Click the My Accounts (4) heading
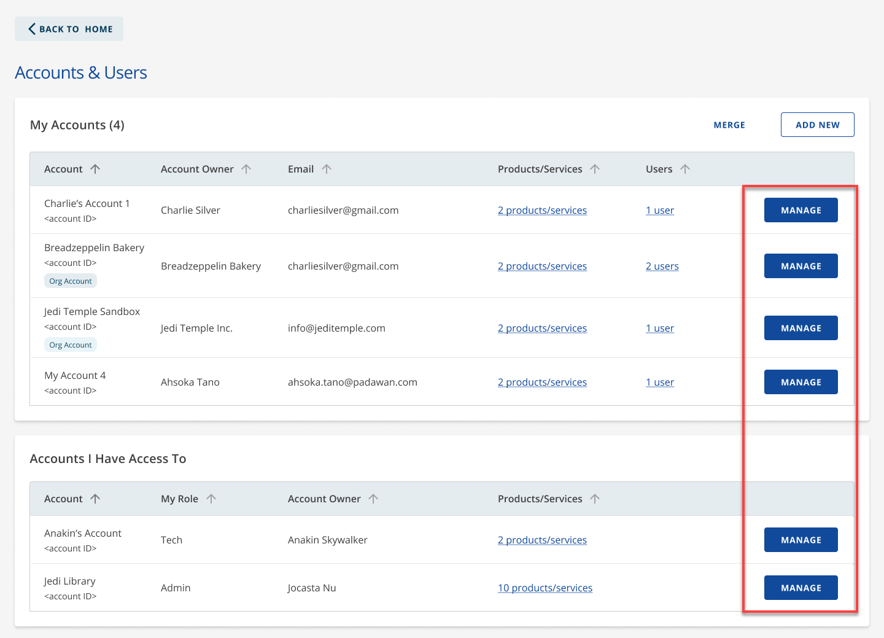Screen dimensions: 884x638 pos(77,125)
